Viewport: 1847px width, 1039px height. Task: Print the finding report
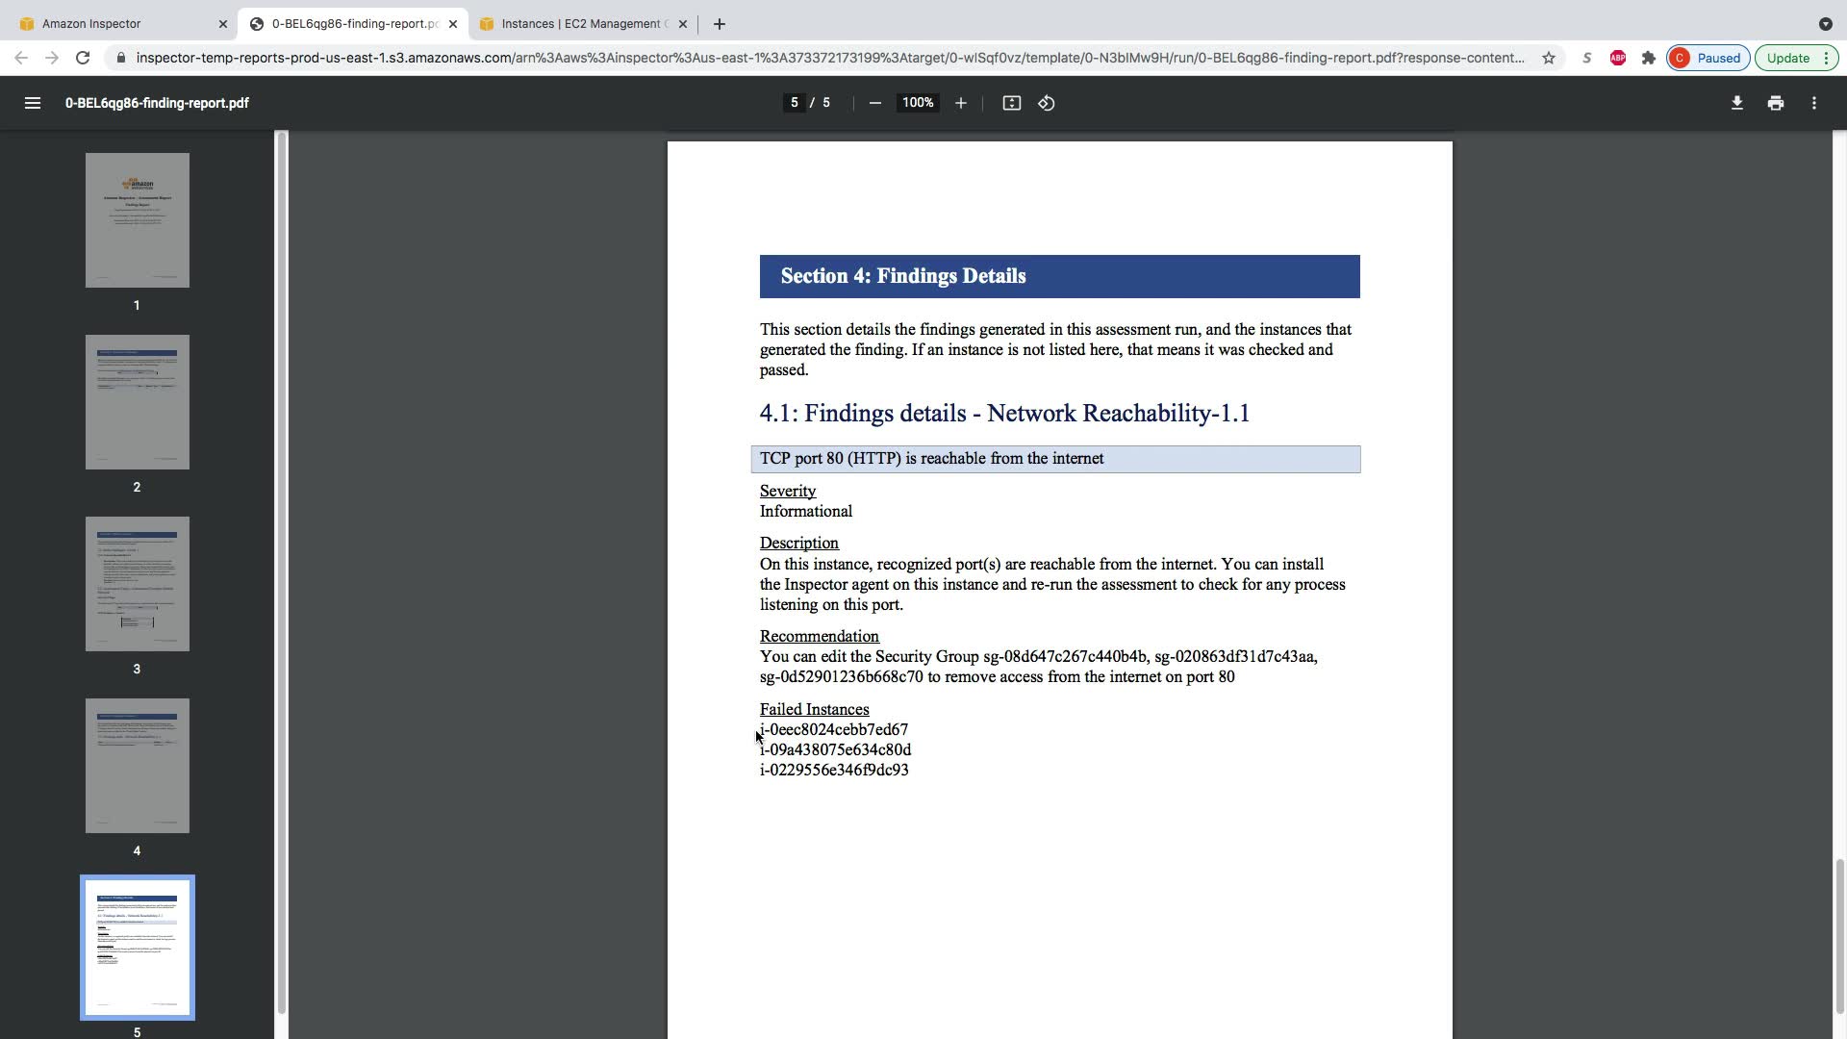point(1775,103)
